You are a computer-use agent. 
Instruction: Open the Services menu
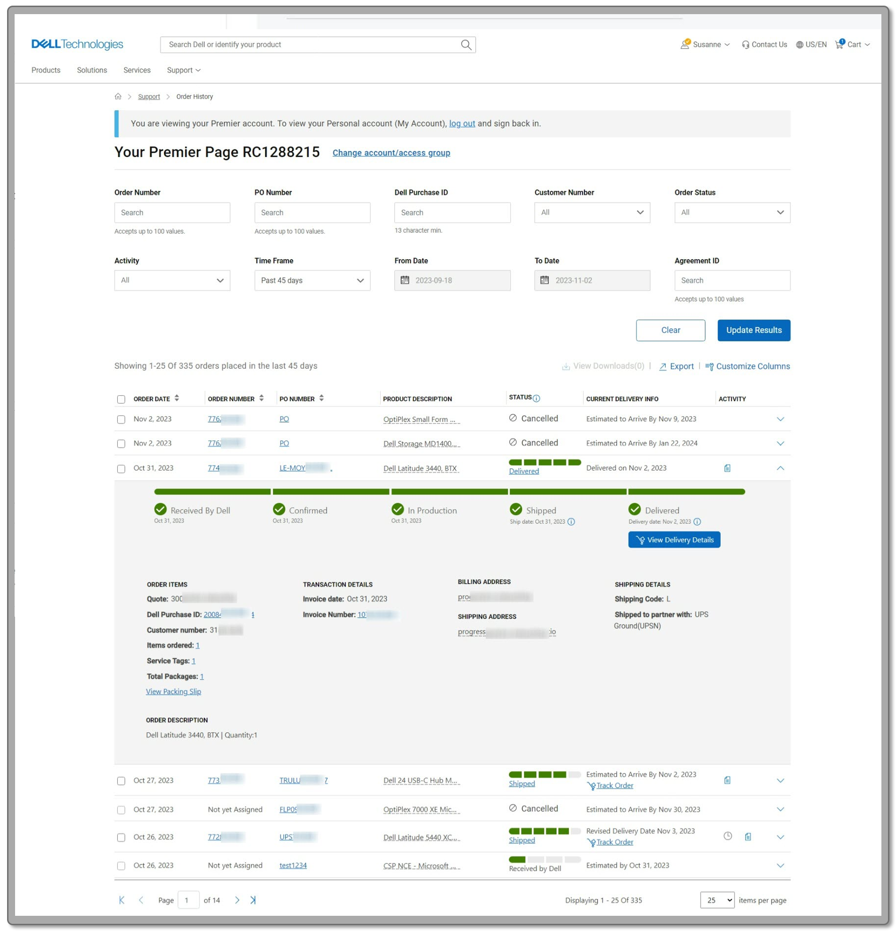click(137, 70)
